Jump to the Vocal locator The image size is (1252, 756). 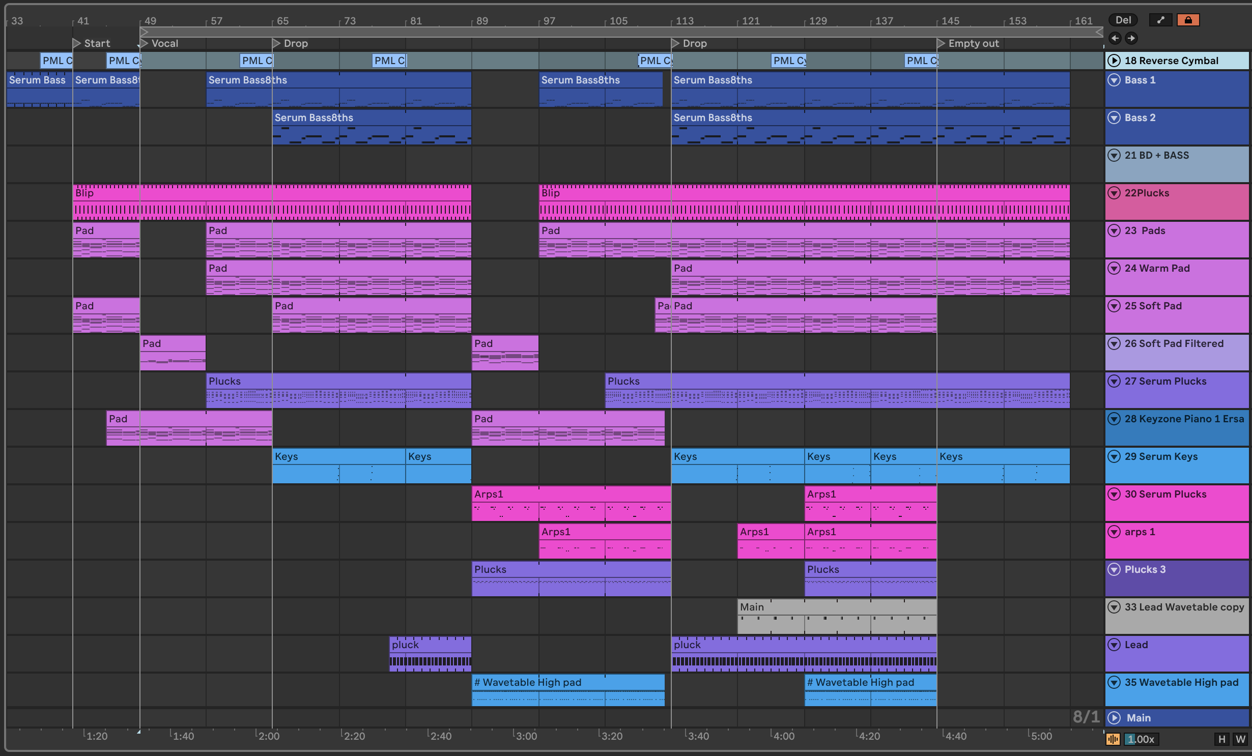[145, 43]
